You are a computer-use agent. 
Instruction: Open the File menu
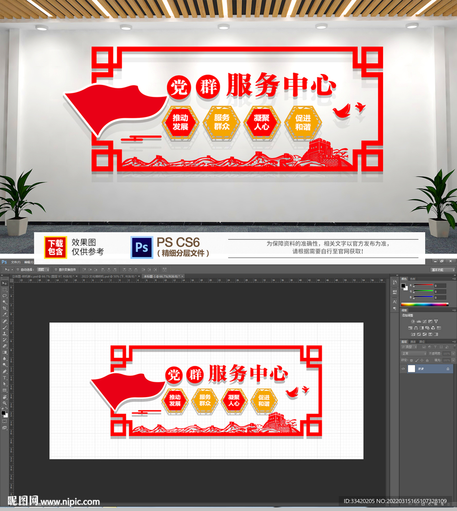[15, 262]
